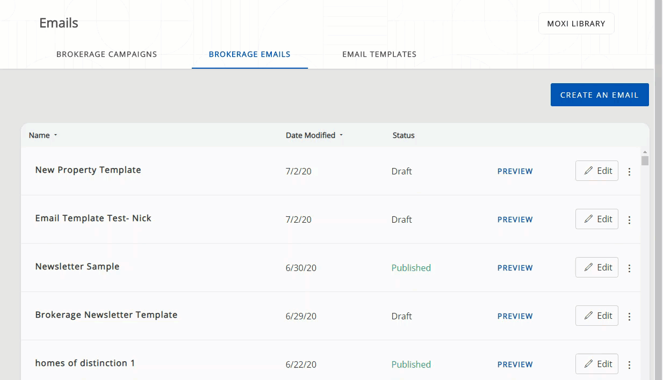Open the Brokerage Newsletter Template row
The width and height of the screenshot is (663, 380).
[x=106, y=315]
